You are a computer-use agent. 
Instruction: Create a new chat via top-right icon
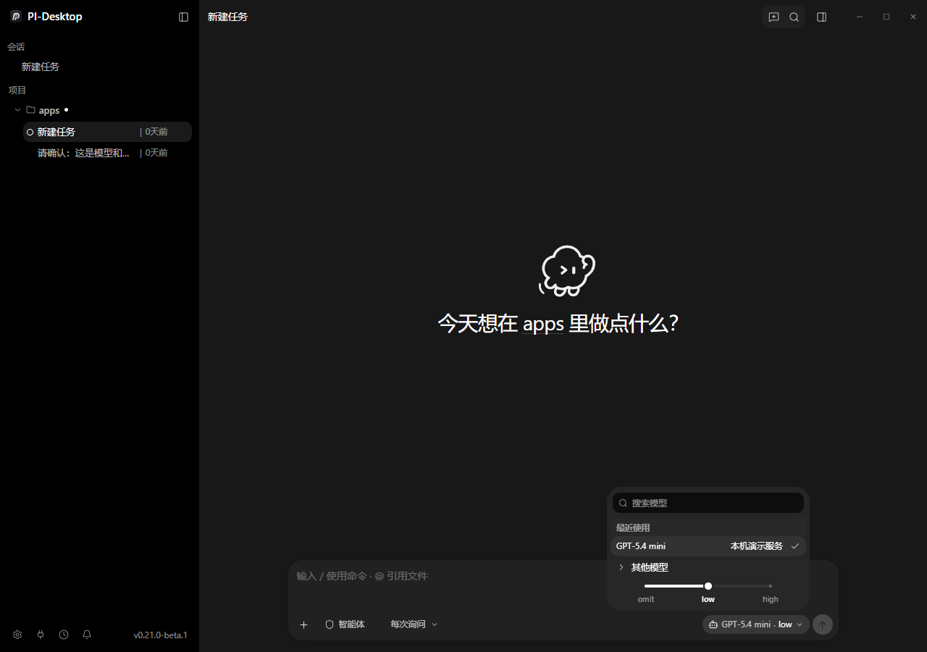(773, 17)
